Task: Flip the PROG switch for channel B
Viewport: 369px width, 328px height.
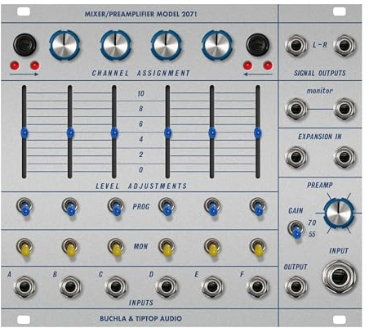Action: (70, 207)
